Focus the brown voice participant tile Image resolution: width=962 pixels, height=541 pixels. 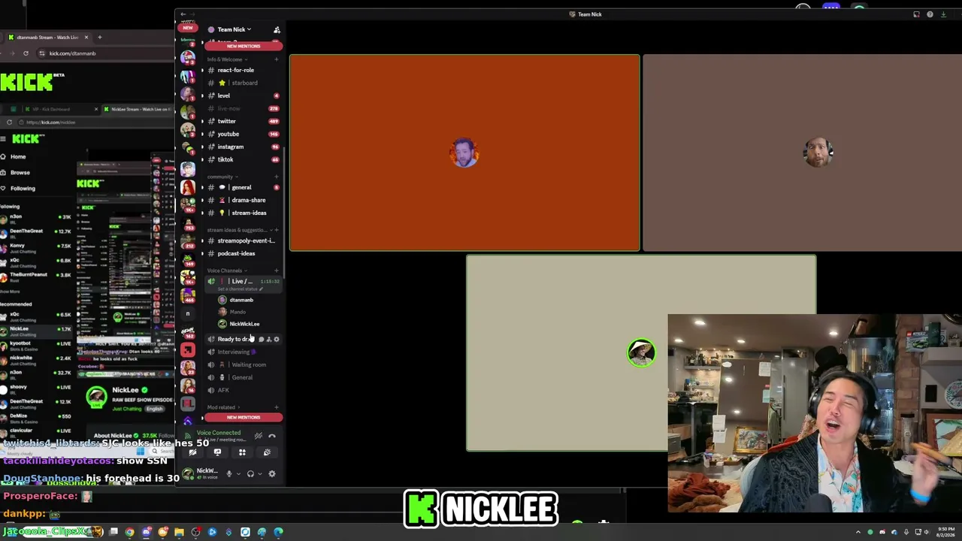coord(803,153)
